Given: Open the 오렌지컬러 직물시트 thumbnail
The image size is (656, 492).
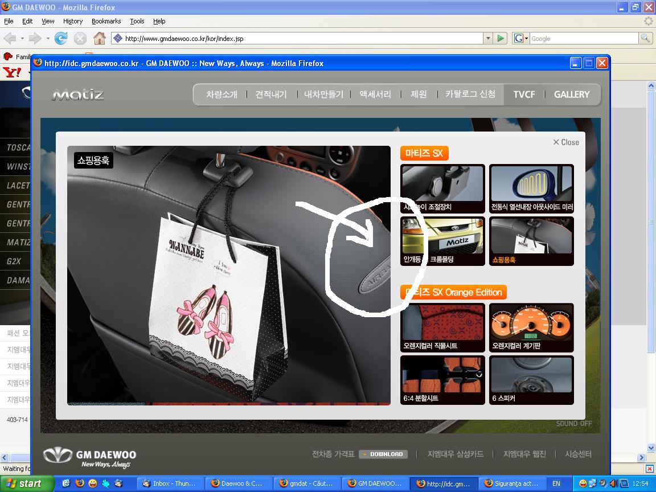Looking at the screenshot, I should click(442, 327).
